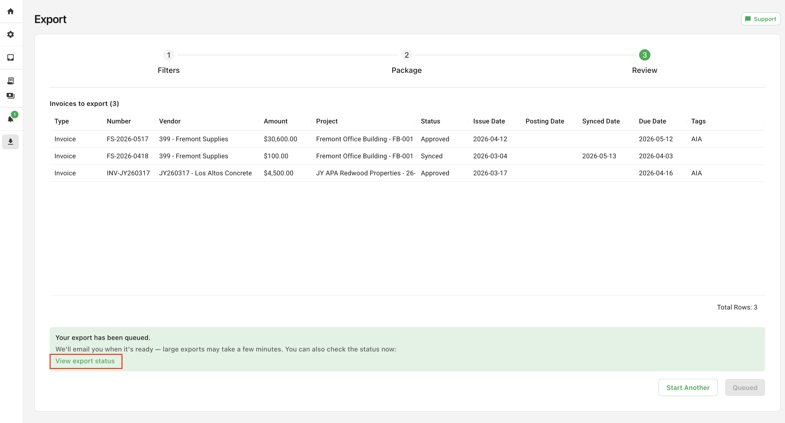Open the invoices receipt icon in the sidebar

[11, 81]
